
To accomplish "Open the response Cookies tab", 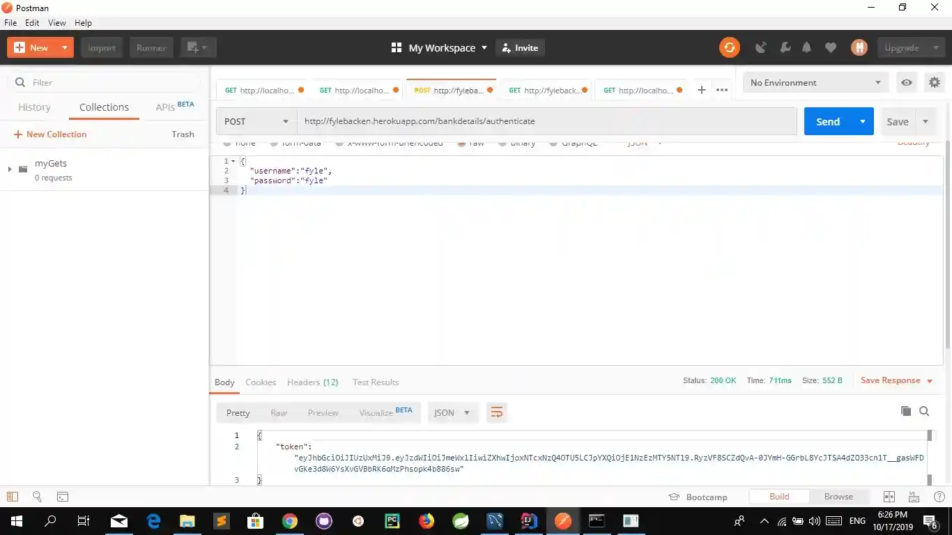I will (x=261, y=382).
